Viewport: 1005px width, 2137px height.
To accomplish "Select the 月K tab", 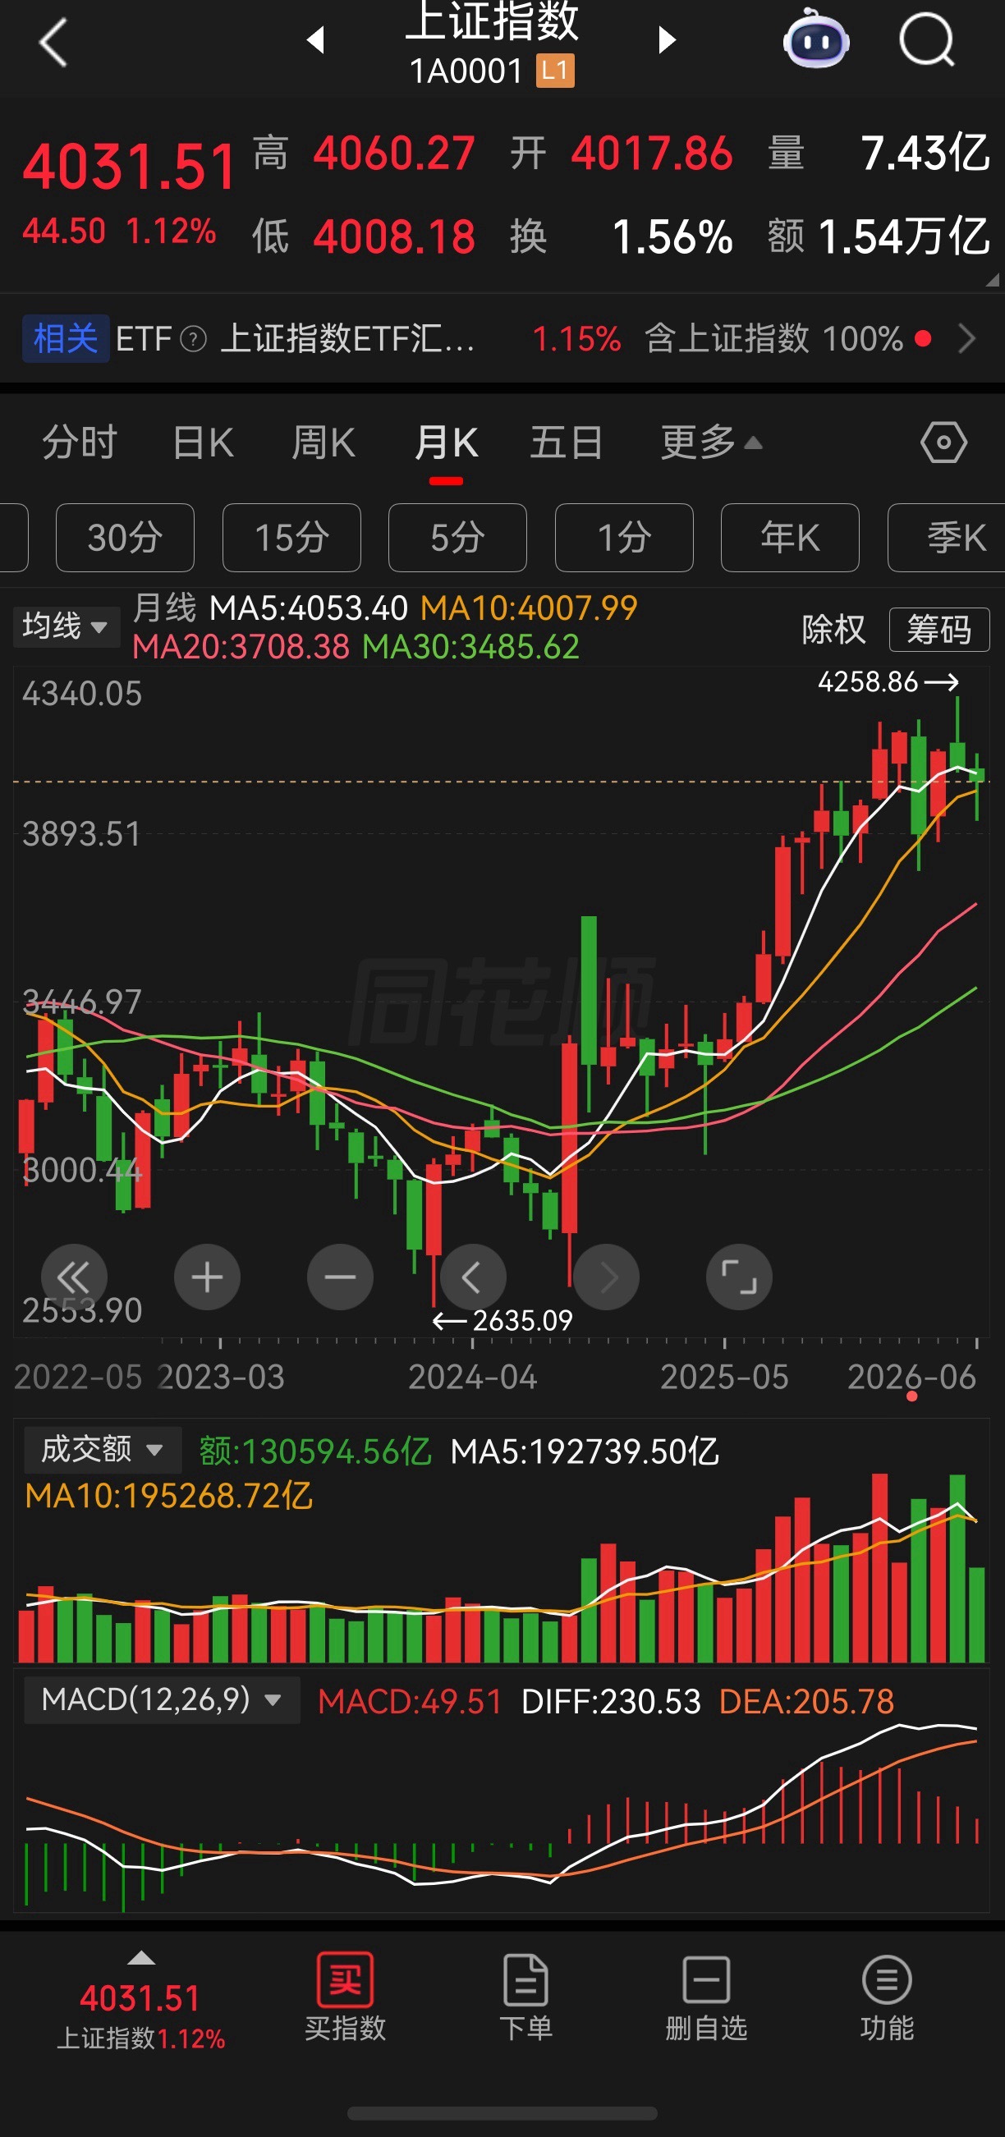I will tap(447, 443).
